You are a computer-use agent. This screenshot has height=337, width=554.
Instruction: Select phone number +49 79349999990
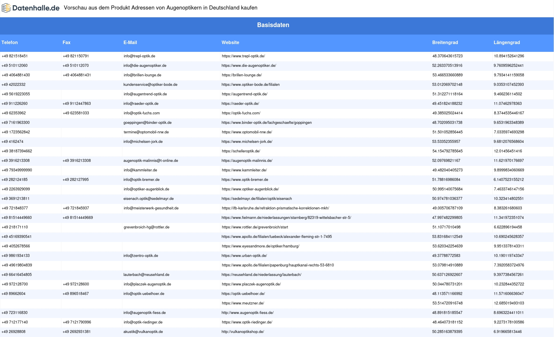pyautogui.click(x=17, y=170)
